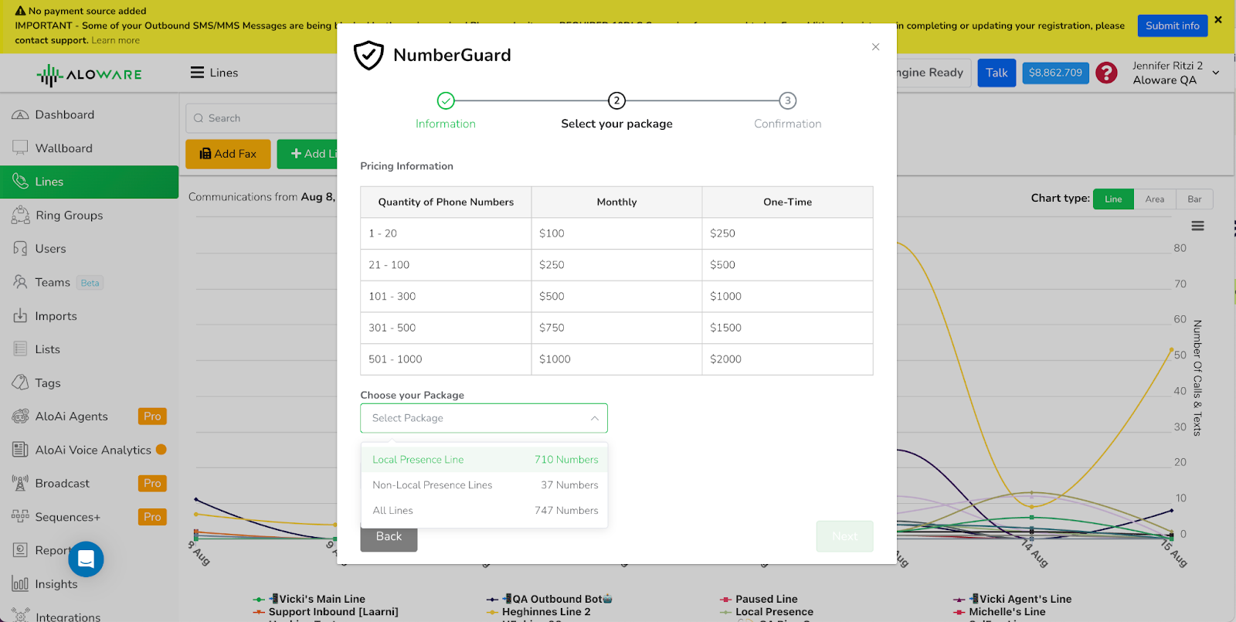The image size is (1236, 622).
Task: Choose All Lines option
Action: (x=485, y=510)
